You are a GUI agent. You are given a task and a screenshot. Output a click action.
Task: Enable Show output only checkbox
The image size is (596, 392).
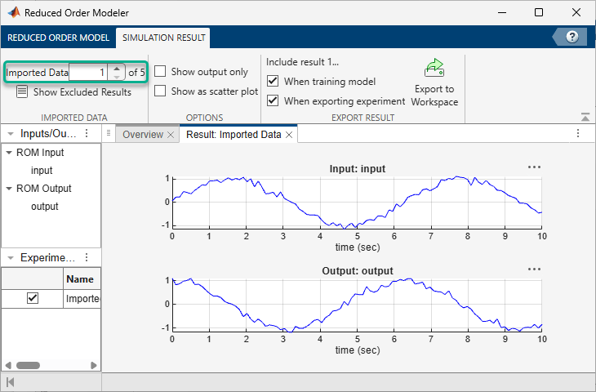[x=160, y=71]
